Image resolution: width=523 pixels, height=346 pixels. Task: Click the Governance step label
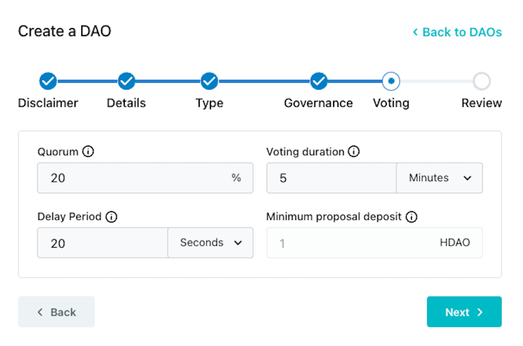318,103
